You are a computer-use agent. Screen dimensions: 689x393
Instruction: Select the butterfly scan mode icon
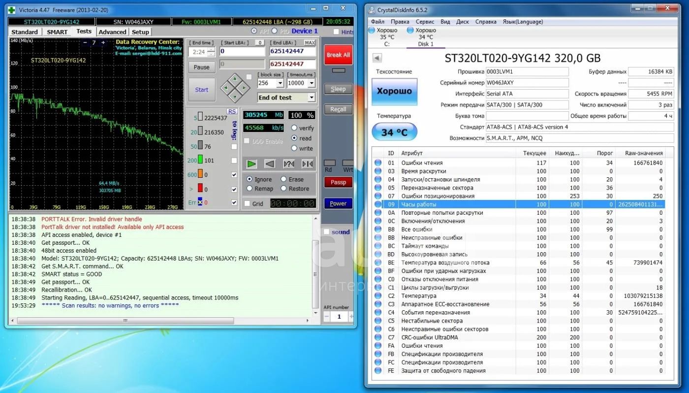point(307,164)
